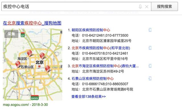Screen dimensions: 182x110
Task: Select map marker 1 on the map
Action: pyautogui.click(x=47, y=69)
